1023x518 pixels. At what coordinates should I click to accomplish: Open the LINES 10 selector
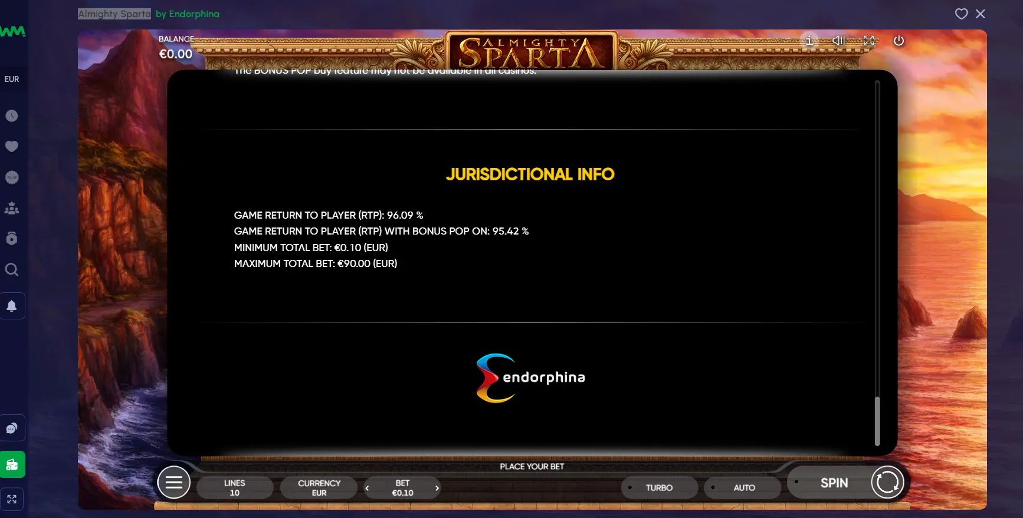pyautogui.click(x=235, y=488)
